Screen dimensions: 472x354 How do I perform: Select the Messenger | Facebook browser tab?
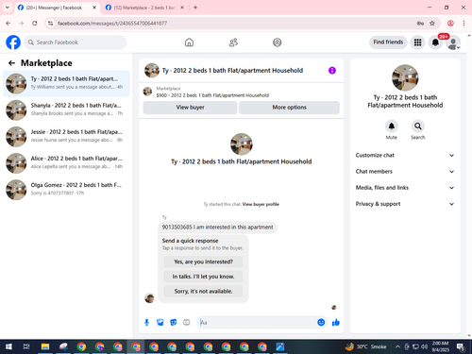pos(57,8)
